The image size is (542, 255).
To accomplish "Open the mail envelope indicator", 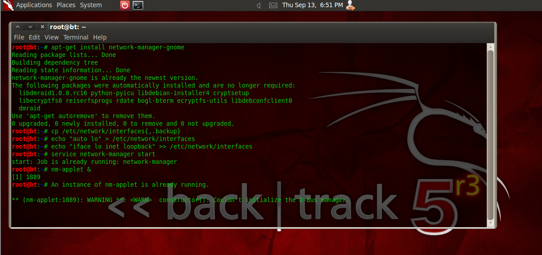I will point(273,5).
